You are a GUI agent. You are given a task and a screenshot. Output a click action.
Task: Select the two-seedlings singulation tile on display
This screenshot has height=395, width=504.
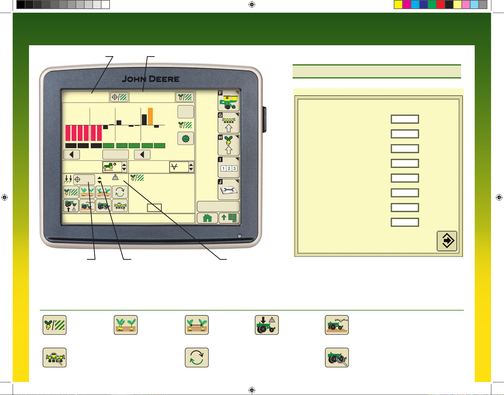(87, 192)
